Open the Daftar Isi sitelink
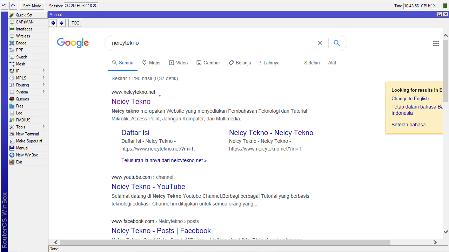The image size is (449, 252). [135, 133]
